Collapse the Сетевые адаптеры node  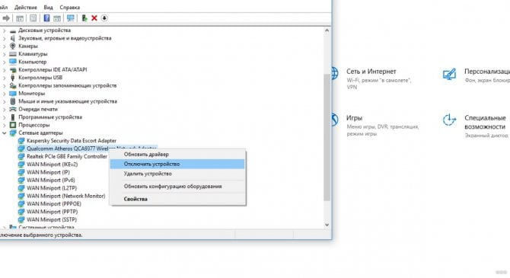5,133
